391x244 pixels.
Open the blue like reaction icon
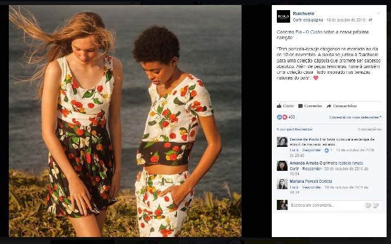pos(279,117)
